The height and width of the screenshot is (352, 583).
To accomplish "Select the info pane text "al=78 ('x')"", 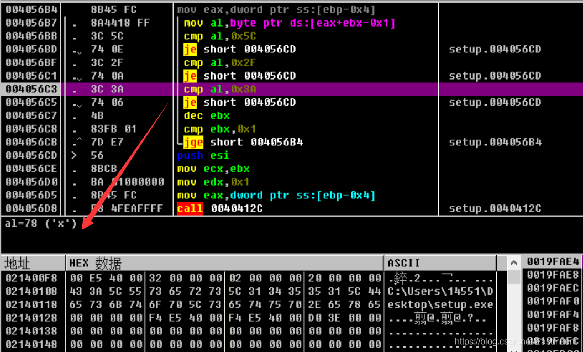I will [x=41, y=224].
